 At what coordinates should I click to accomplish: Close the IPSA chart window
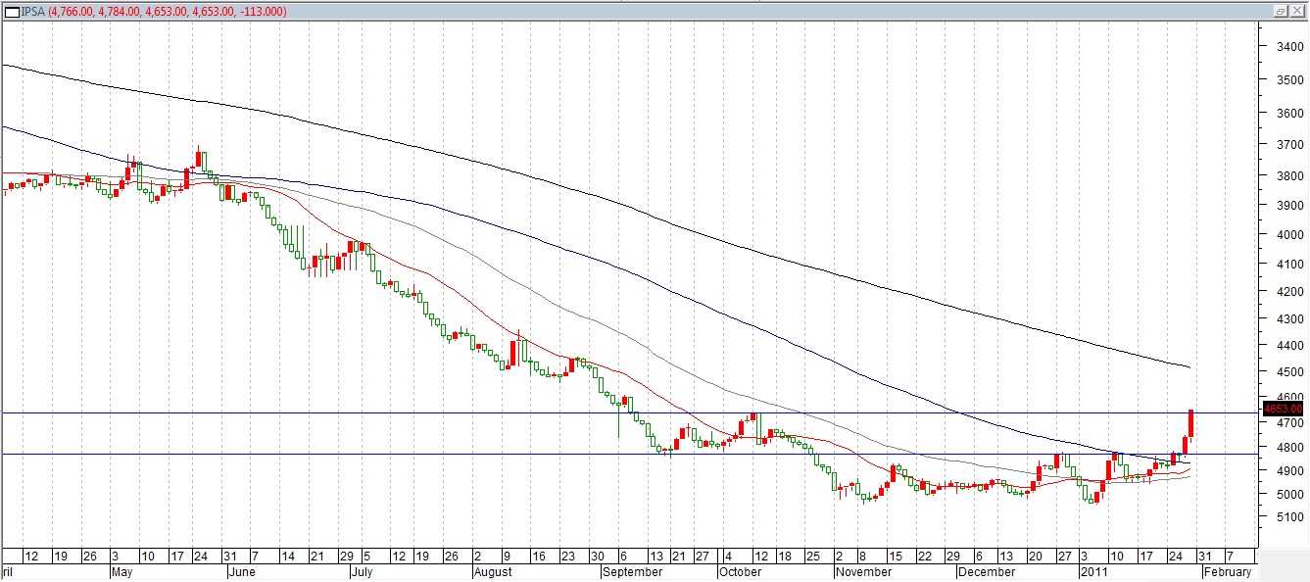[1297, 11]
